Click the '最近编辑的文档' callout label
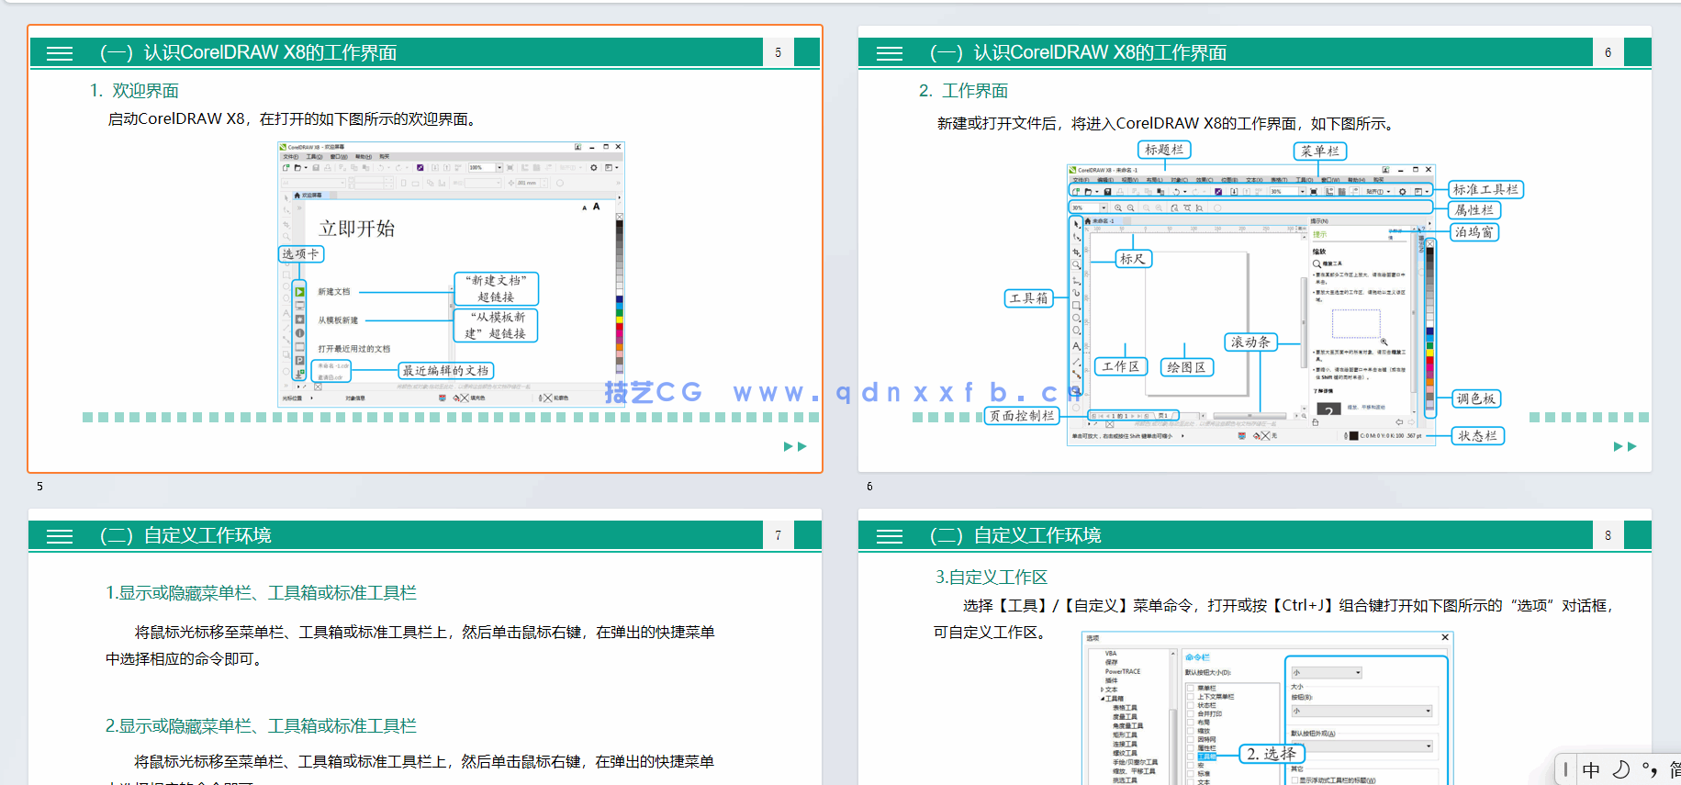The height and width of the screenshot is (785, 1681). click(x=446, y=371)
